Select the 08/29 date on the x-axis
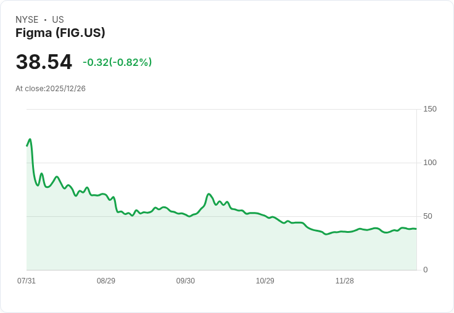Screen dimensions: 454x313 (106, 281)
